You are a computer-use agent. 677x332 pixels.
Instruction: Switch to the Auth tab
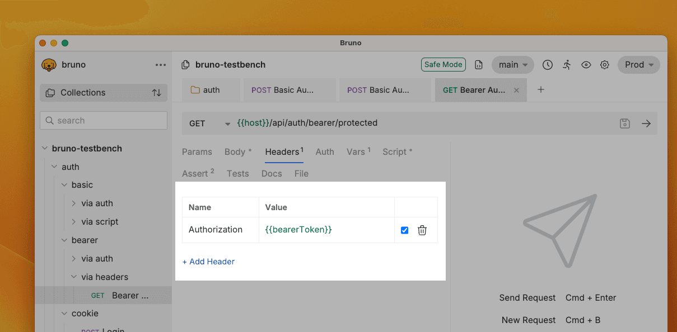[325, 152]
